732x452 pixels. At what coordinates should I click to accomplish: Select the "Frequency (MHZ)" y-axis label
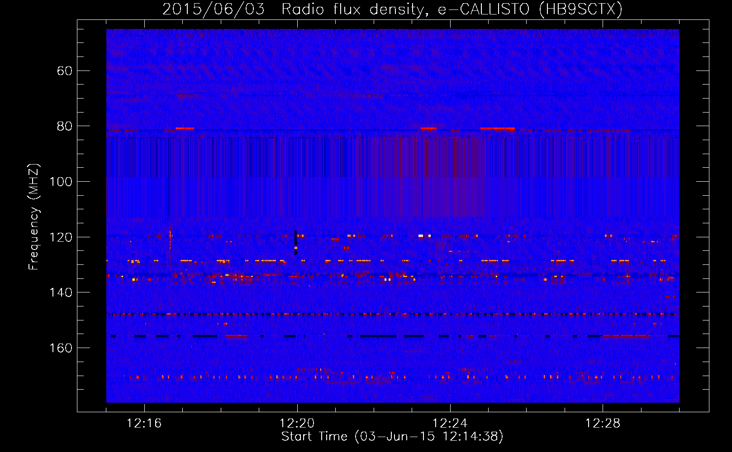pos(34,217)
